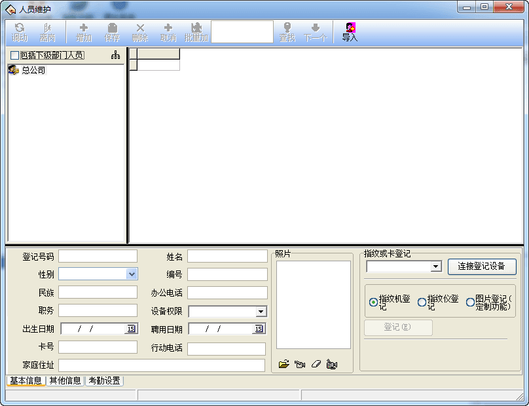Clear photo with eraser icon

tap(316, 364)
